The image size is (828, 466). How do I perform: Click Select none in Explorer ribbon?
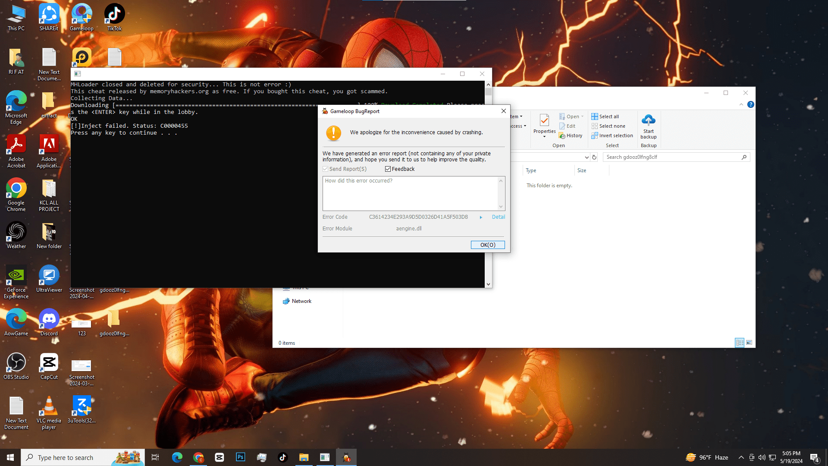pyautogui.click(x=608, y=126)
